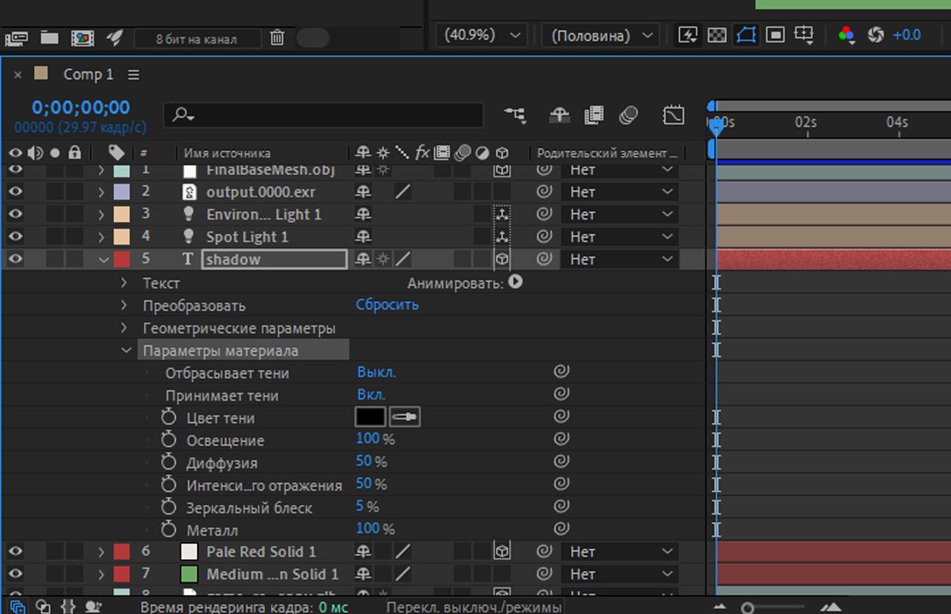Open the resolution dropdown showing Половина
The image size is (951, 614).
tap(600, 35)
